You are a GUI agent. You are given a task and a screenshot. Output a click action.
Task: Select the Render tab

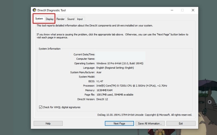click(x=60, y=19)
